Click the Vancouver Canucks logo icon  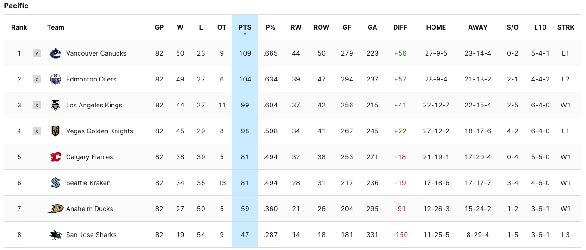pos(56,53)
